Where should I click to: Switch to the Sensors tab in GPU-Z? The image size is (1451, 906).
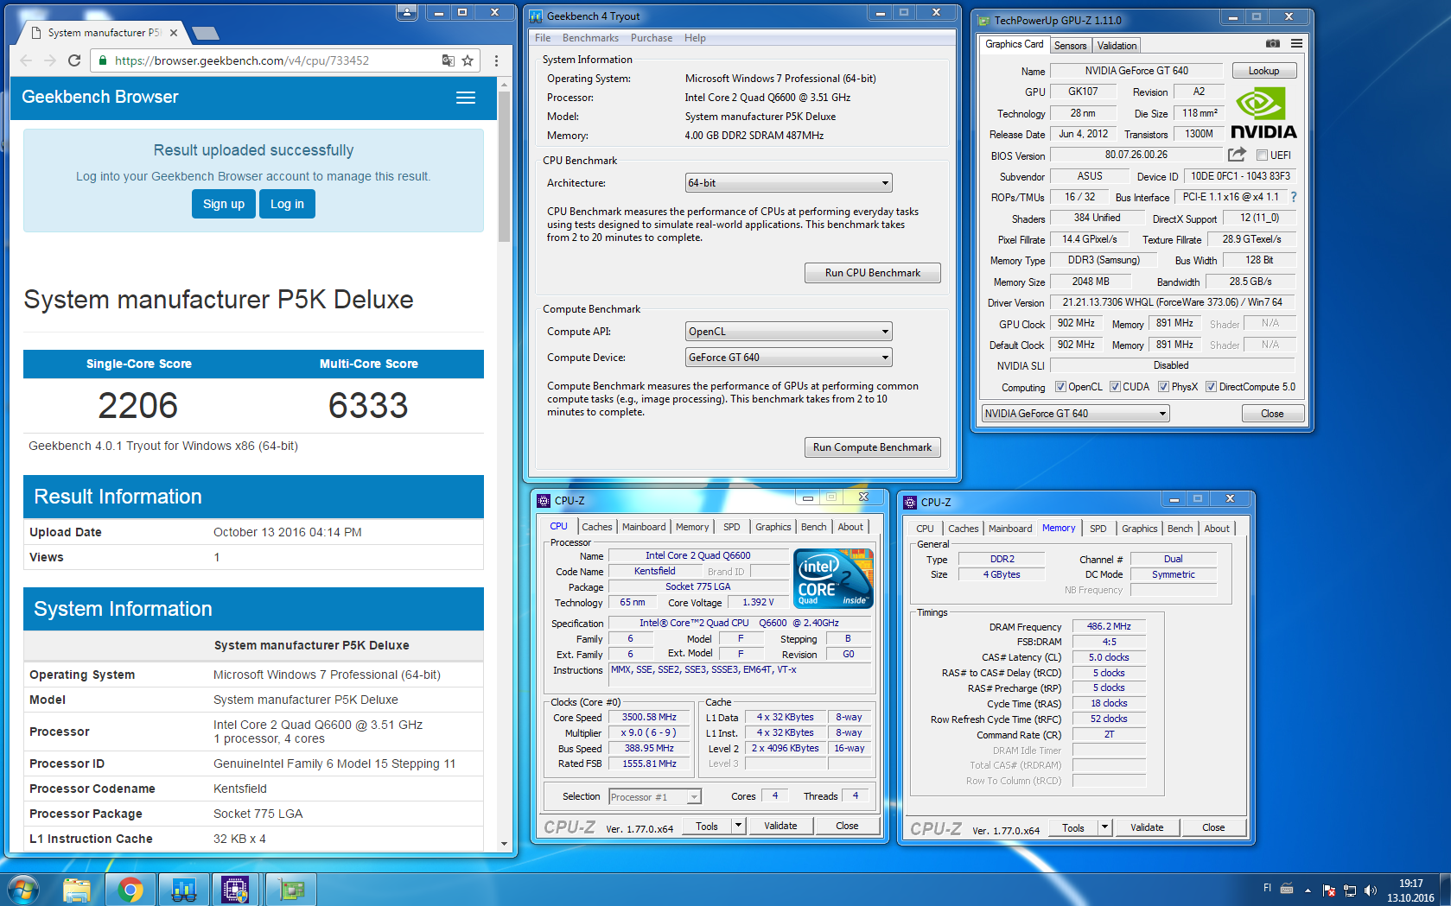(1070, 46)
